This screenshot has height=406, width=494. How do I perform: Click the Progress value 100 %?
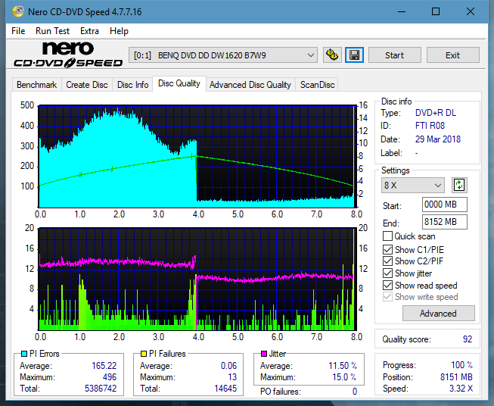pyautogui.click(x=462, y=365)
